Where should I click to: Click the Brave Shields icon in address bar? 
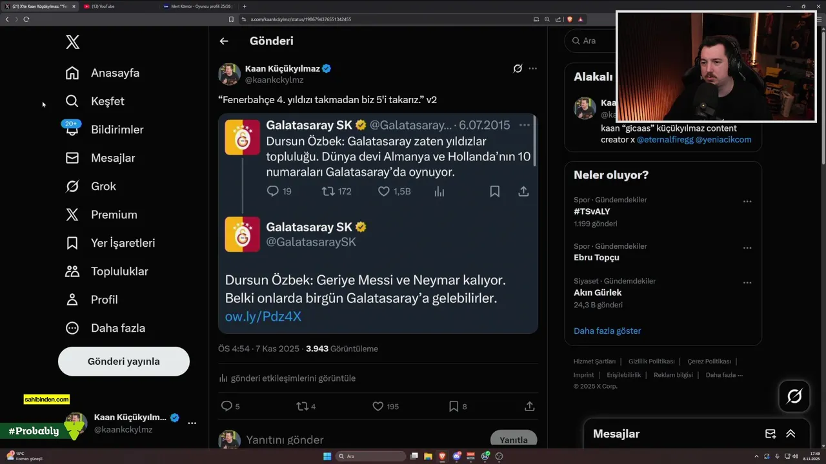point(570,19)
